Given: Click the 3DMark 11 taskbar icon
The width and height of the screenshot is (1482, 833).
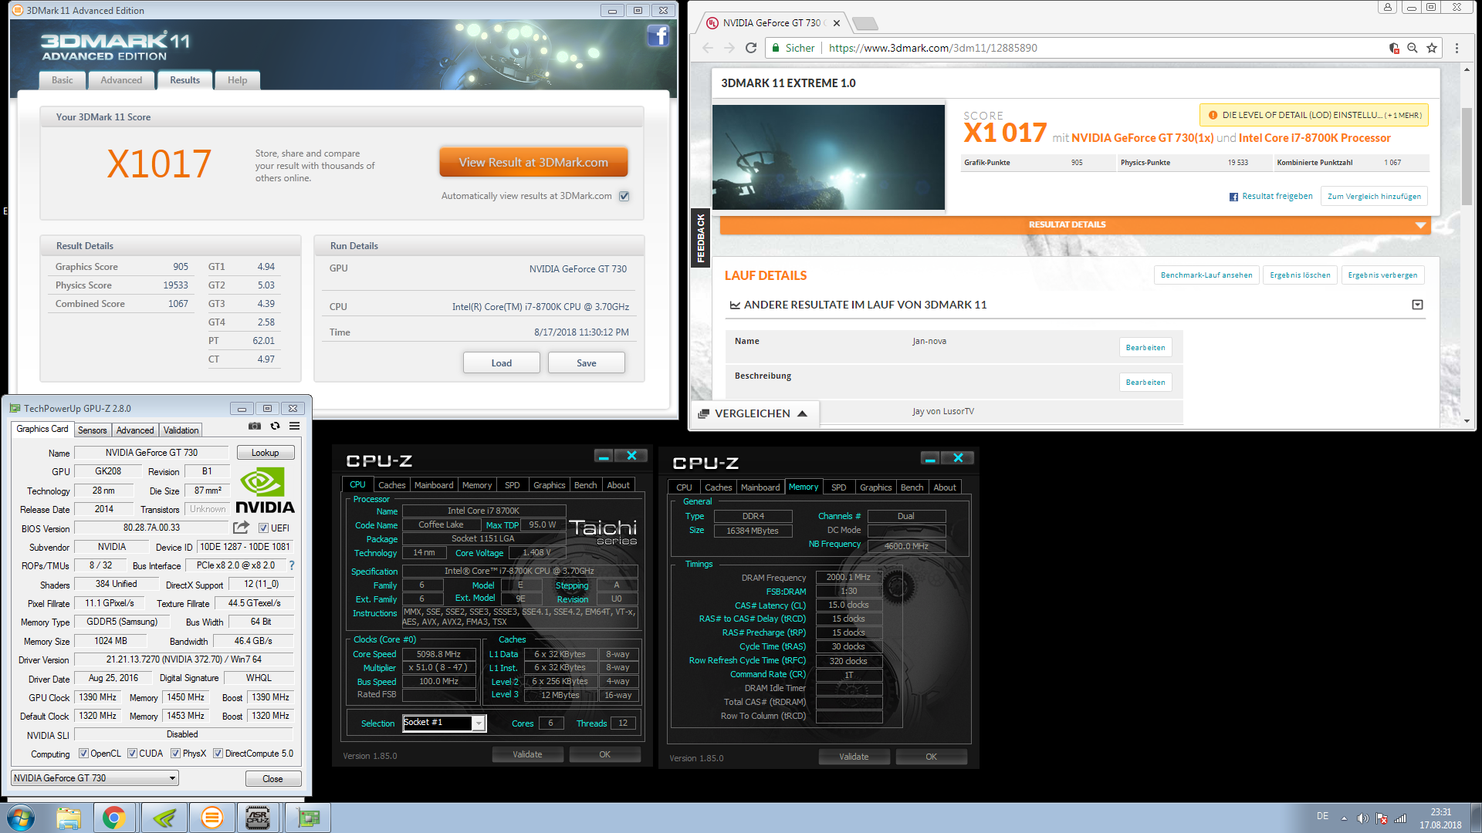Looking at the screenshot, I should [x=211, y=818].
